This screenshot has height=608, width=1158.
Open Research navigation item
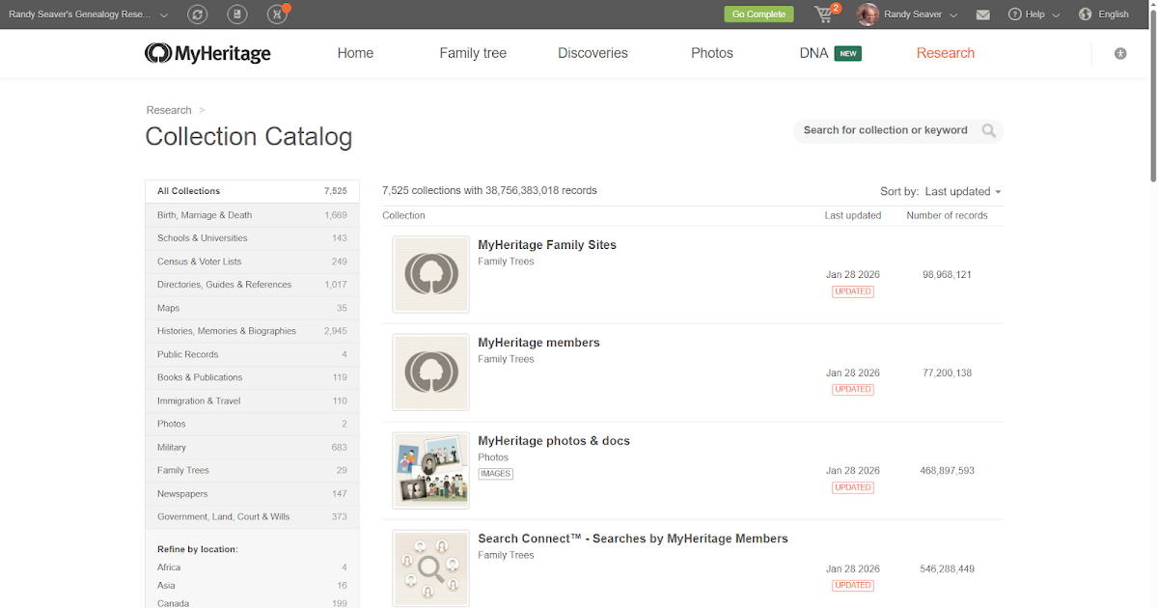[946, 53]
